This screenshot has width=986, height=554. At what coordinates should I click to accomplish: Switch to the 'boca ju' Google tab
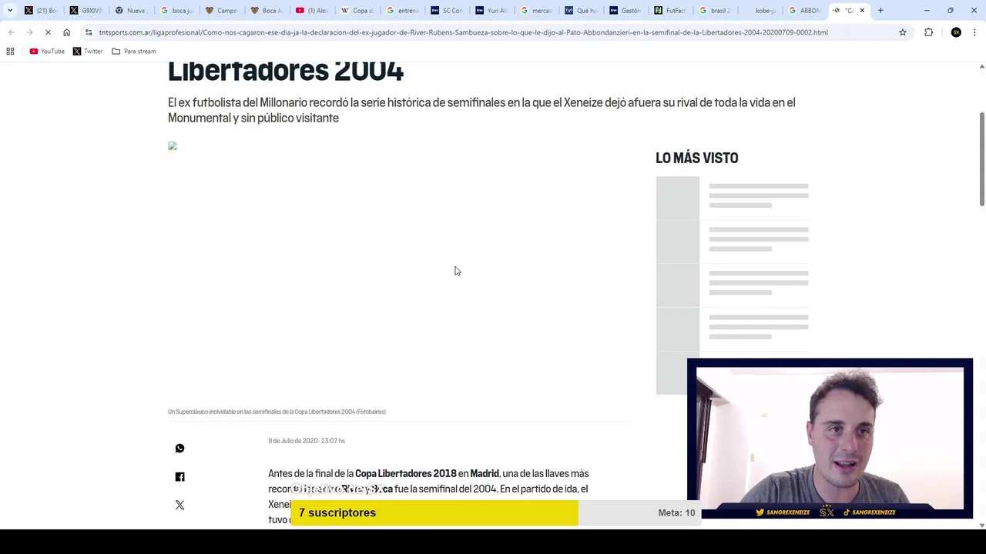pyautogui.click(x=176, y=10)
